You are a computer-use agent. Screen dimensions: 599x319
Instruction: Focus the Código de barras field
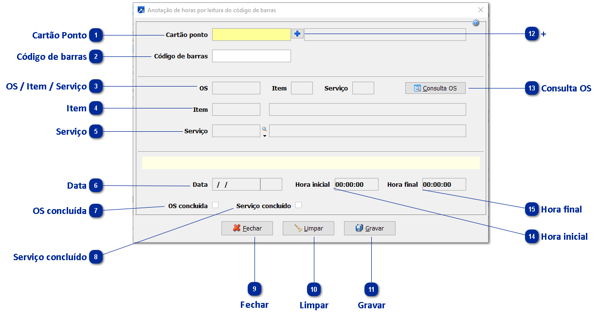tap(252, 56)
